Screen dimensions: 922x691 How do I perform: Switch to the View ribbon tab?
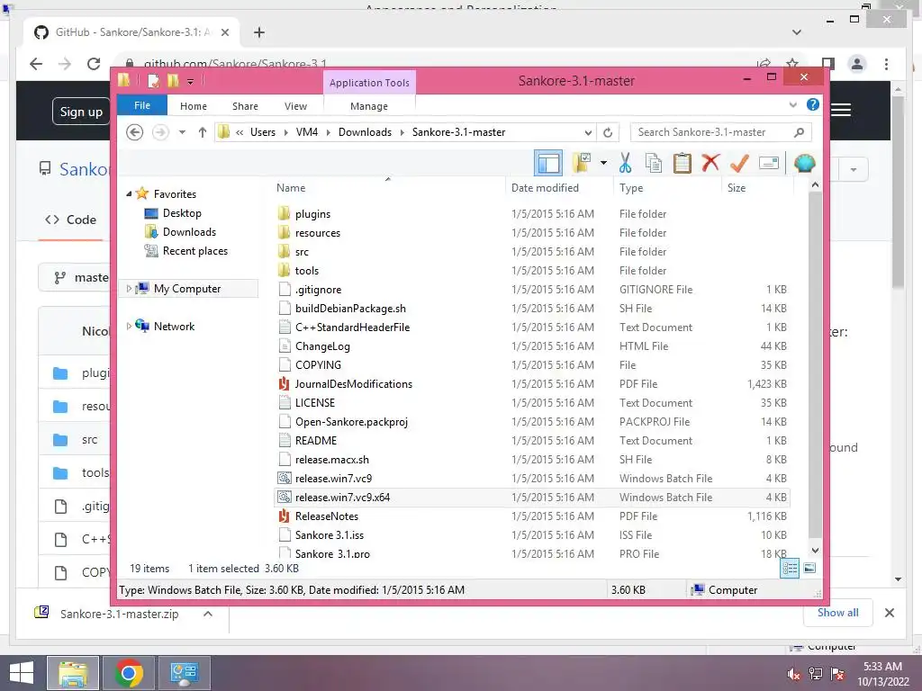[x=295, y=106]
